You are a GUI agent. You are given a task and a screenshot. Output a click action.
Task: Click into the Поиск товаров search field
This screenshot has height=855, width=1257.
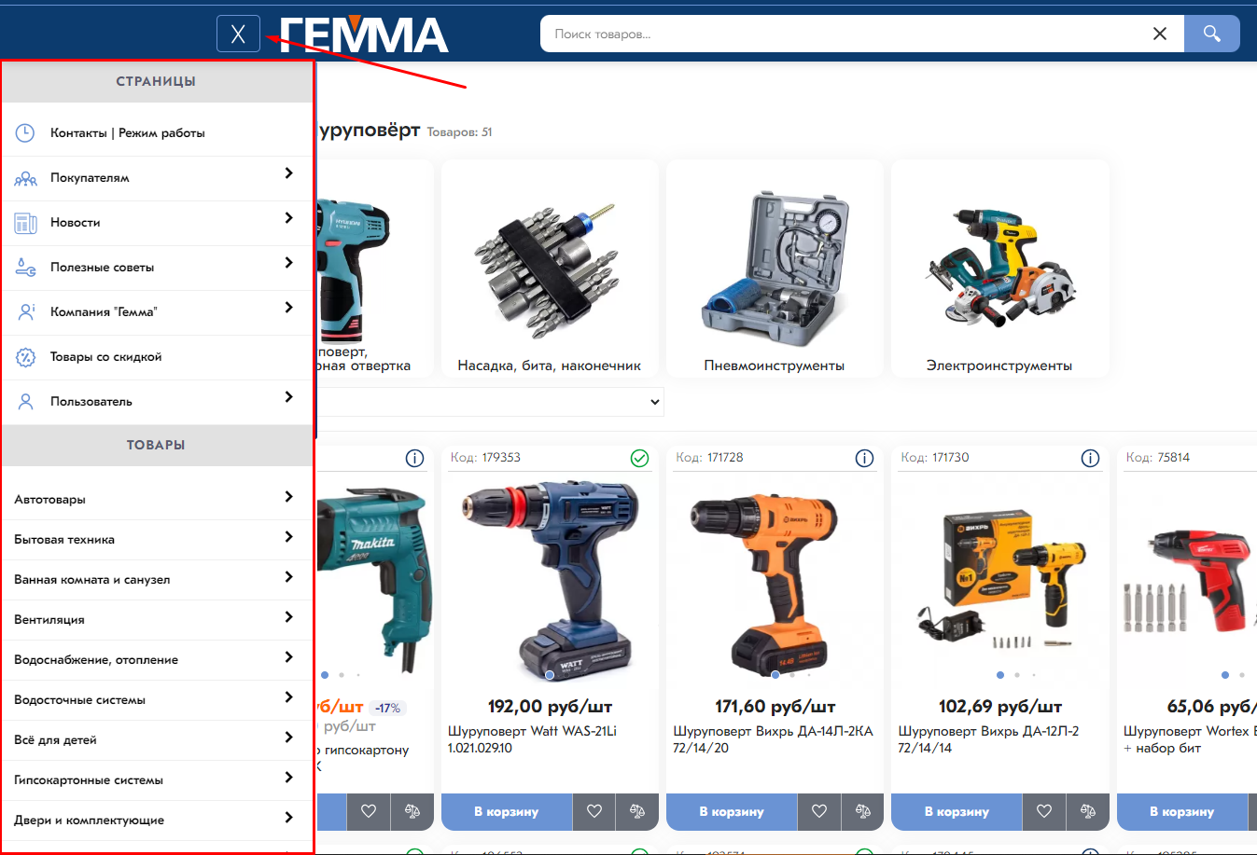[840, 34]
